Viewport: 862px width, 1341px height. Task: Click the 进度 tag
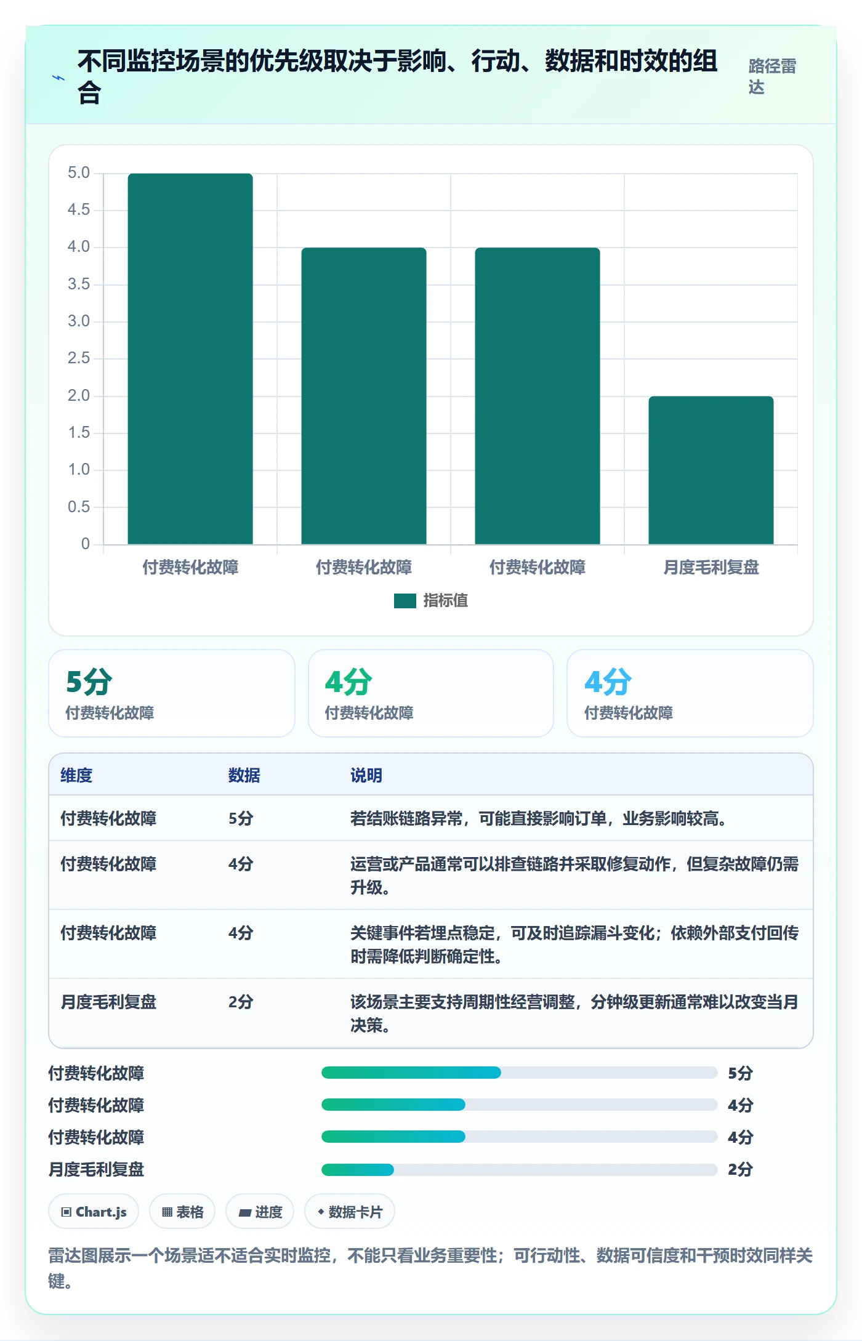(x=260, y=1212)
